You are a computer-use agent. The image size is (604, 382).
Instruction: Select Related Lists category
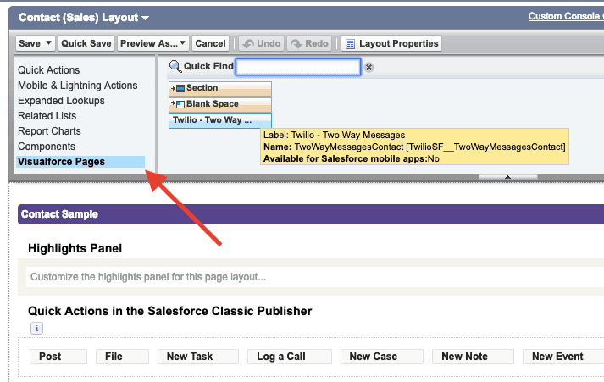(x=47, y=116)
